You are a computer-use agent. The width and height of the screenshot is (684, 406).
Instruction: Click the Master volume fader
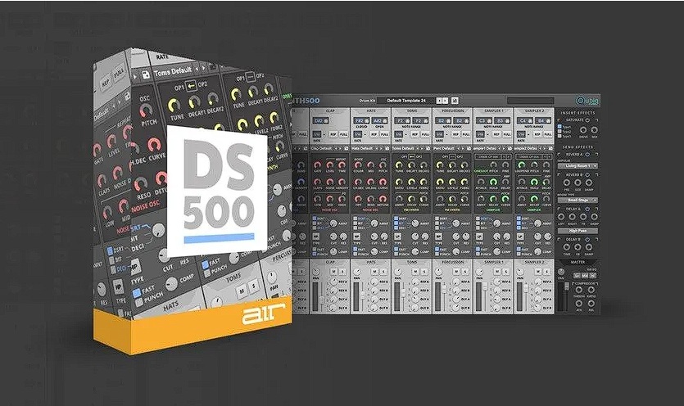click(567, 286)
